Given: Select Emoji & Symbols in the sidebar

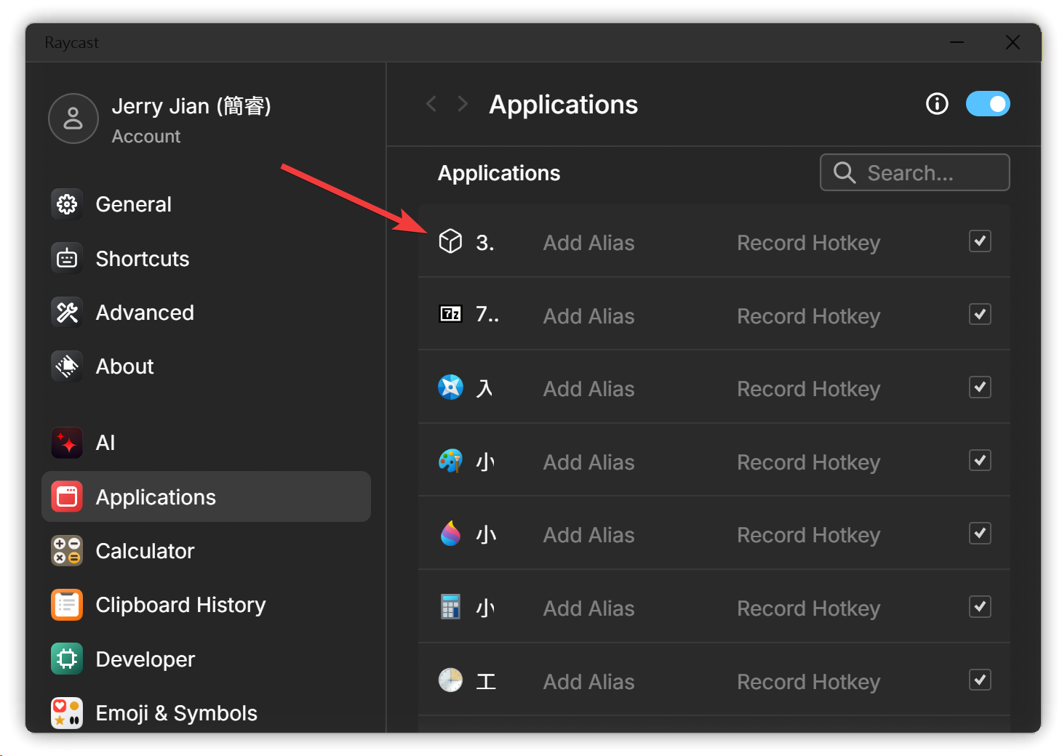Looking at the screenshot, I should tap(207, 713).
